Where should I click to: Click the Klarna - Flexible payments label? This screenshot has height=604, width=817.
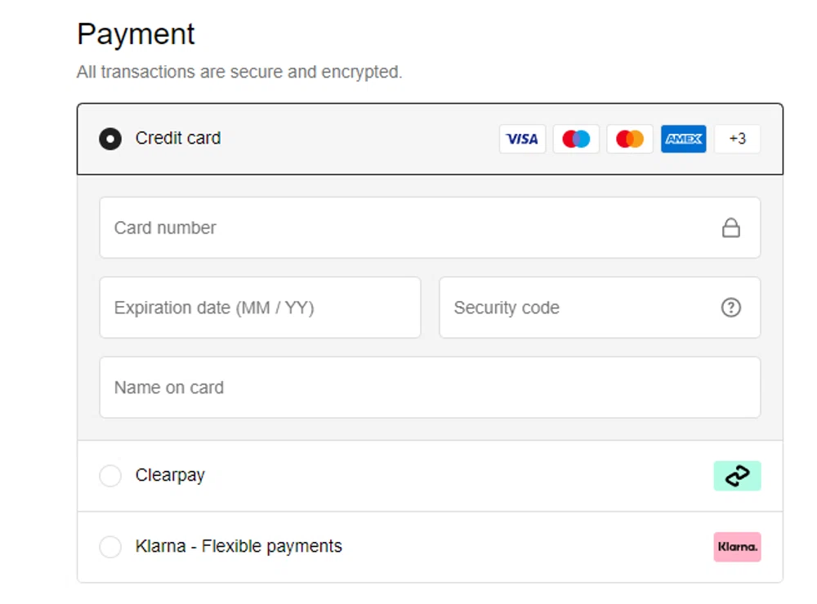[x=238, y=547]
